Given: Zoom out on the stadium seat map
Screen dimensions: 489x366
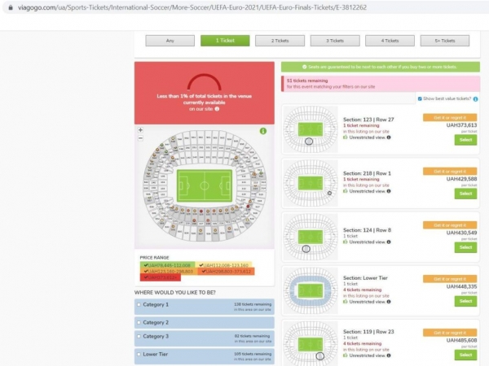Looking at the screenshot, I should (x=140, y=137).
